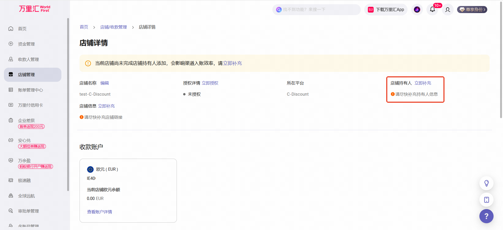Click 编辑 next to 店铺名称
The height and width of the screenshot is (230, 503).
(104, 83)
